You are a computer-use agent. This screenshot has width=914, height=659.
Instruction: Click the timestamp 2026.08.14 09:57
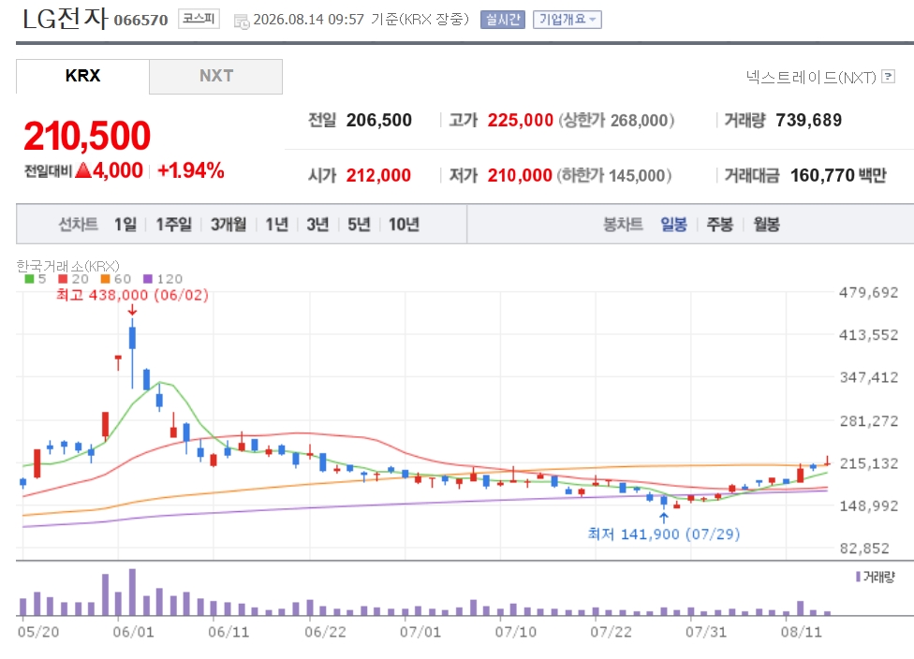tap(309, 20)
